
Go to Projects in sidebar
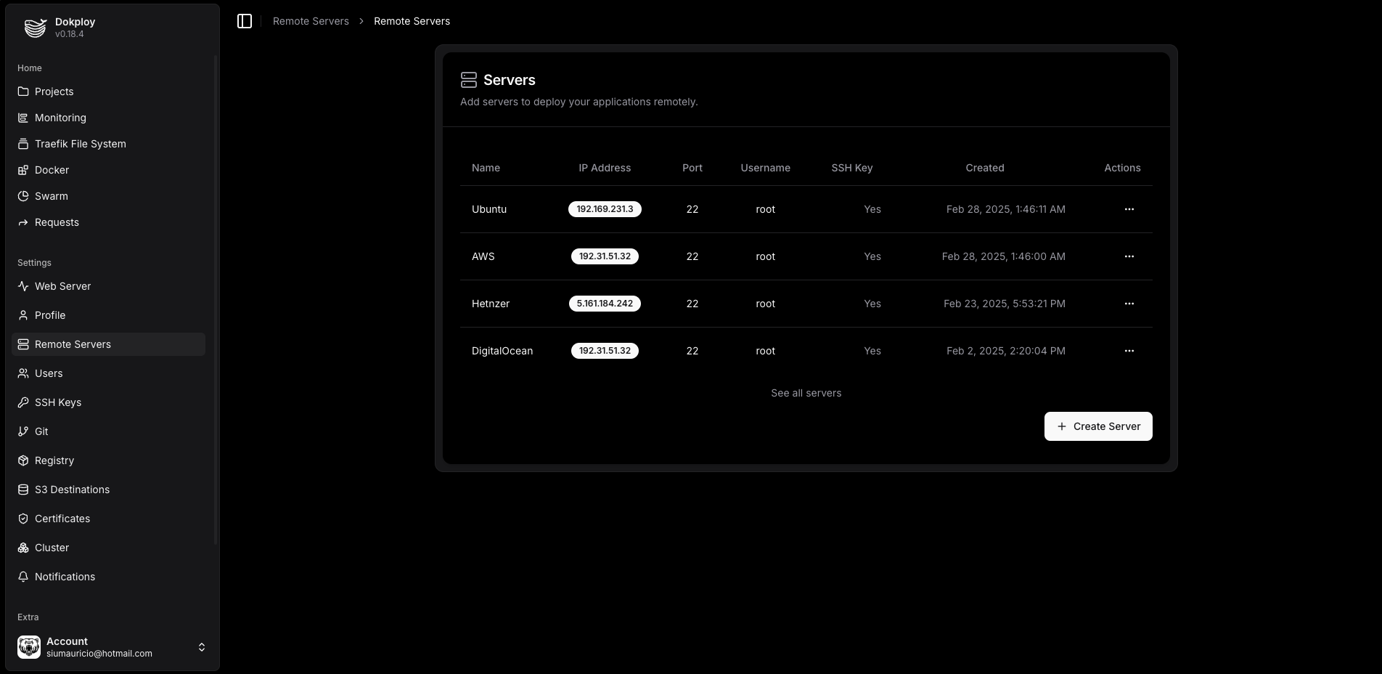coord(54,92)
